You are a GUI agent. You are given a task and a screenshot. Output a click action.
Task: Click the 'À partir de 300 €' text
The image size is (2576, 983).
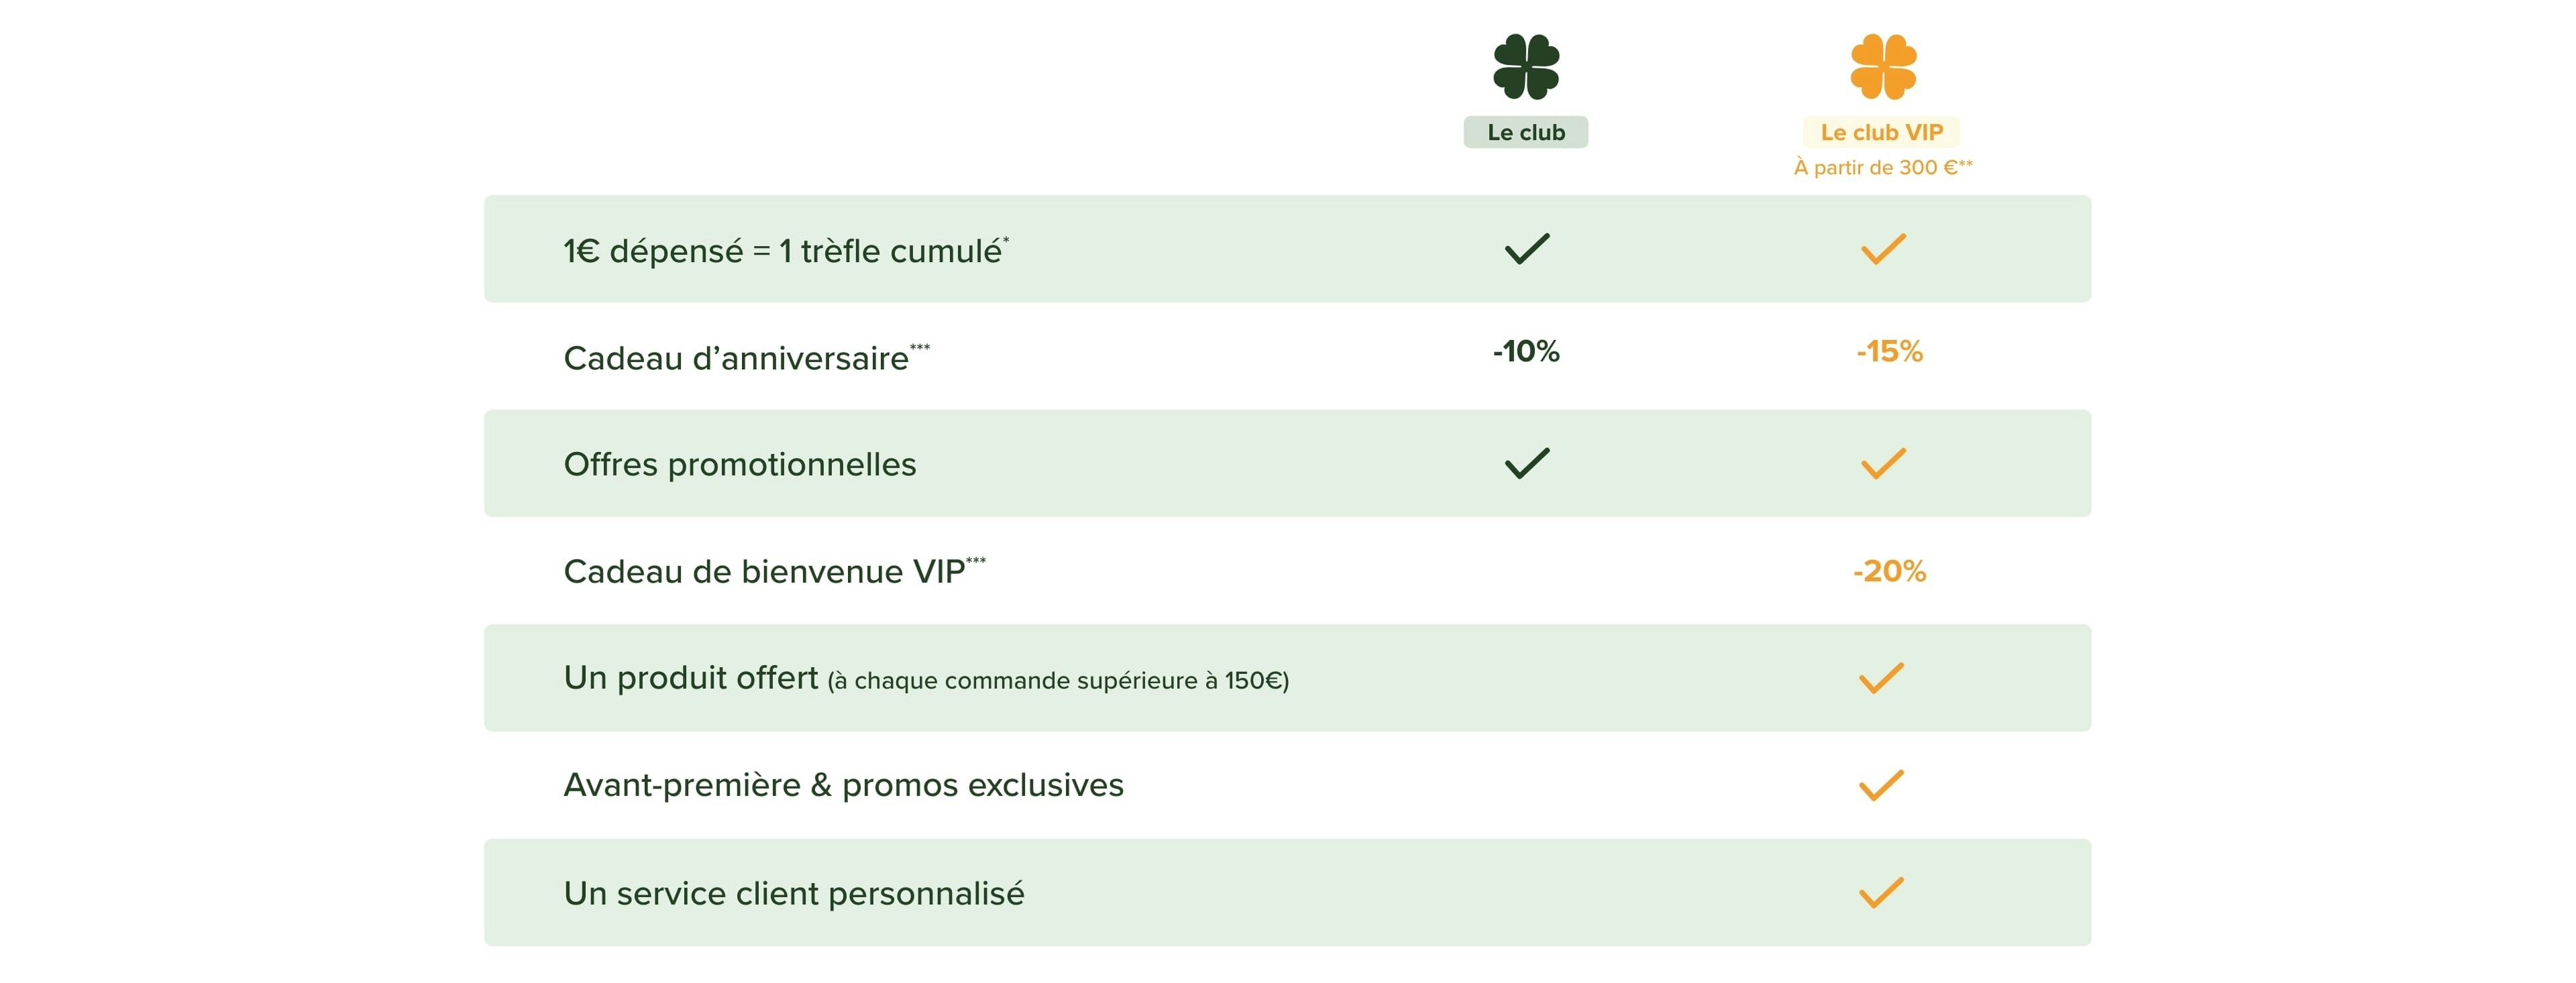point(1882,167)
